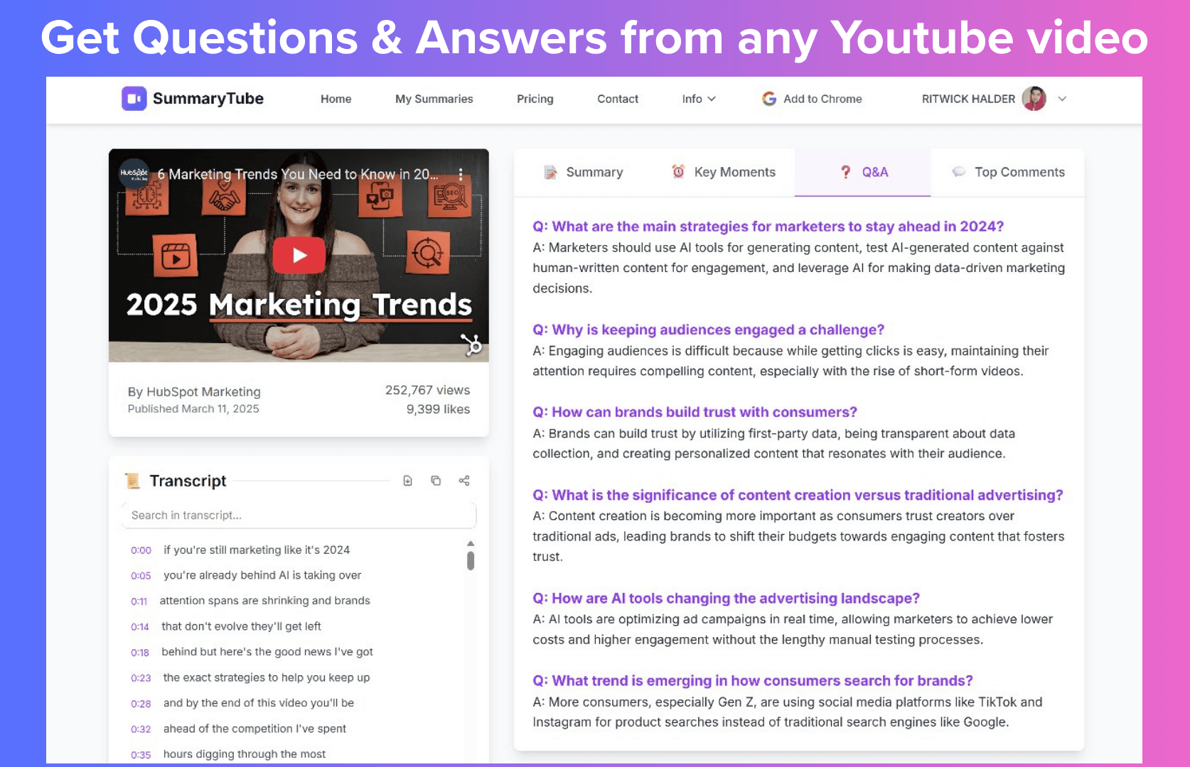Viewport: 1190px width, 767px height.
Task: Click the 2025 Marketing Trends video thumbnail
Action: 299,256
